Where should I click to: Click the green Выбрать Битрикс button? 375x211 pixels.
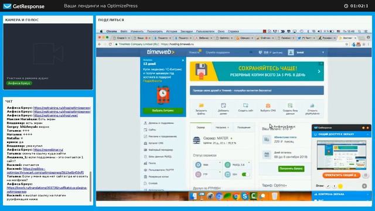[163, 111]
